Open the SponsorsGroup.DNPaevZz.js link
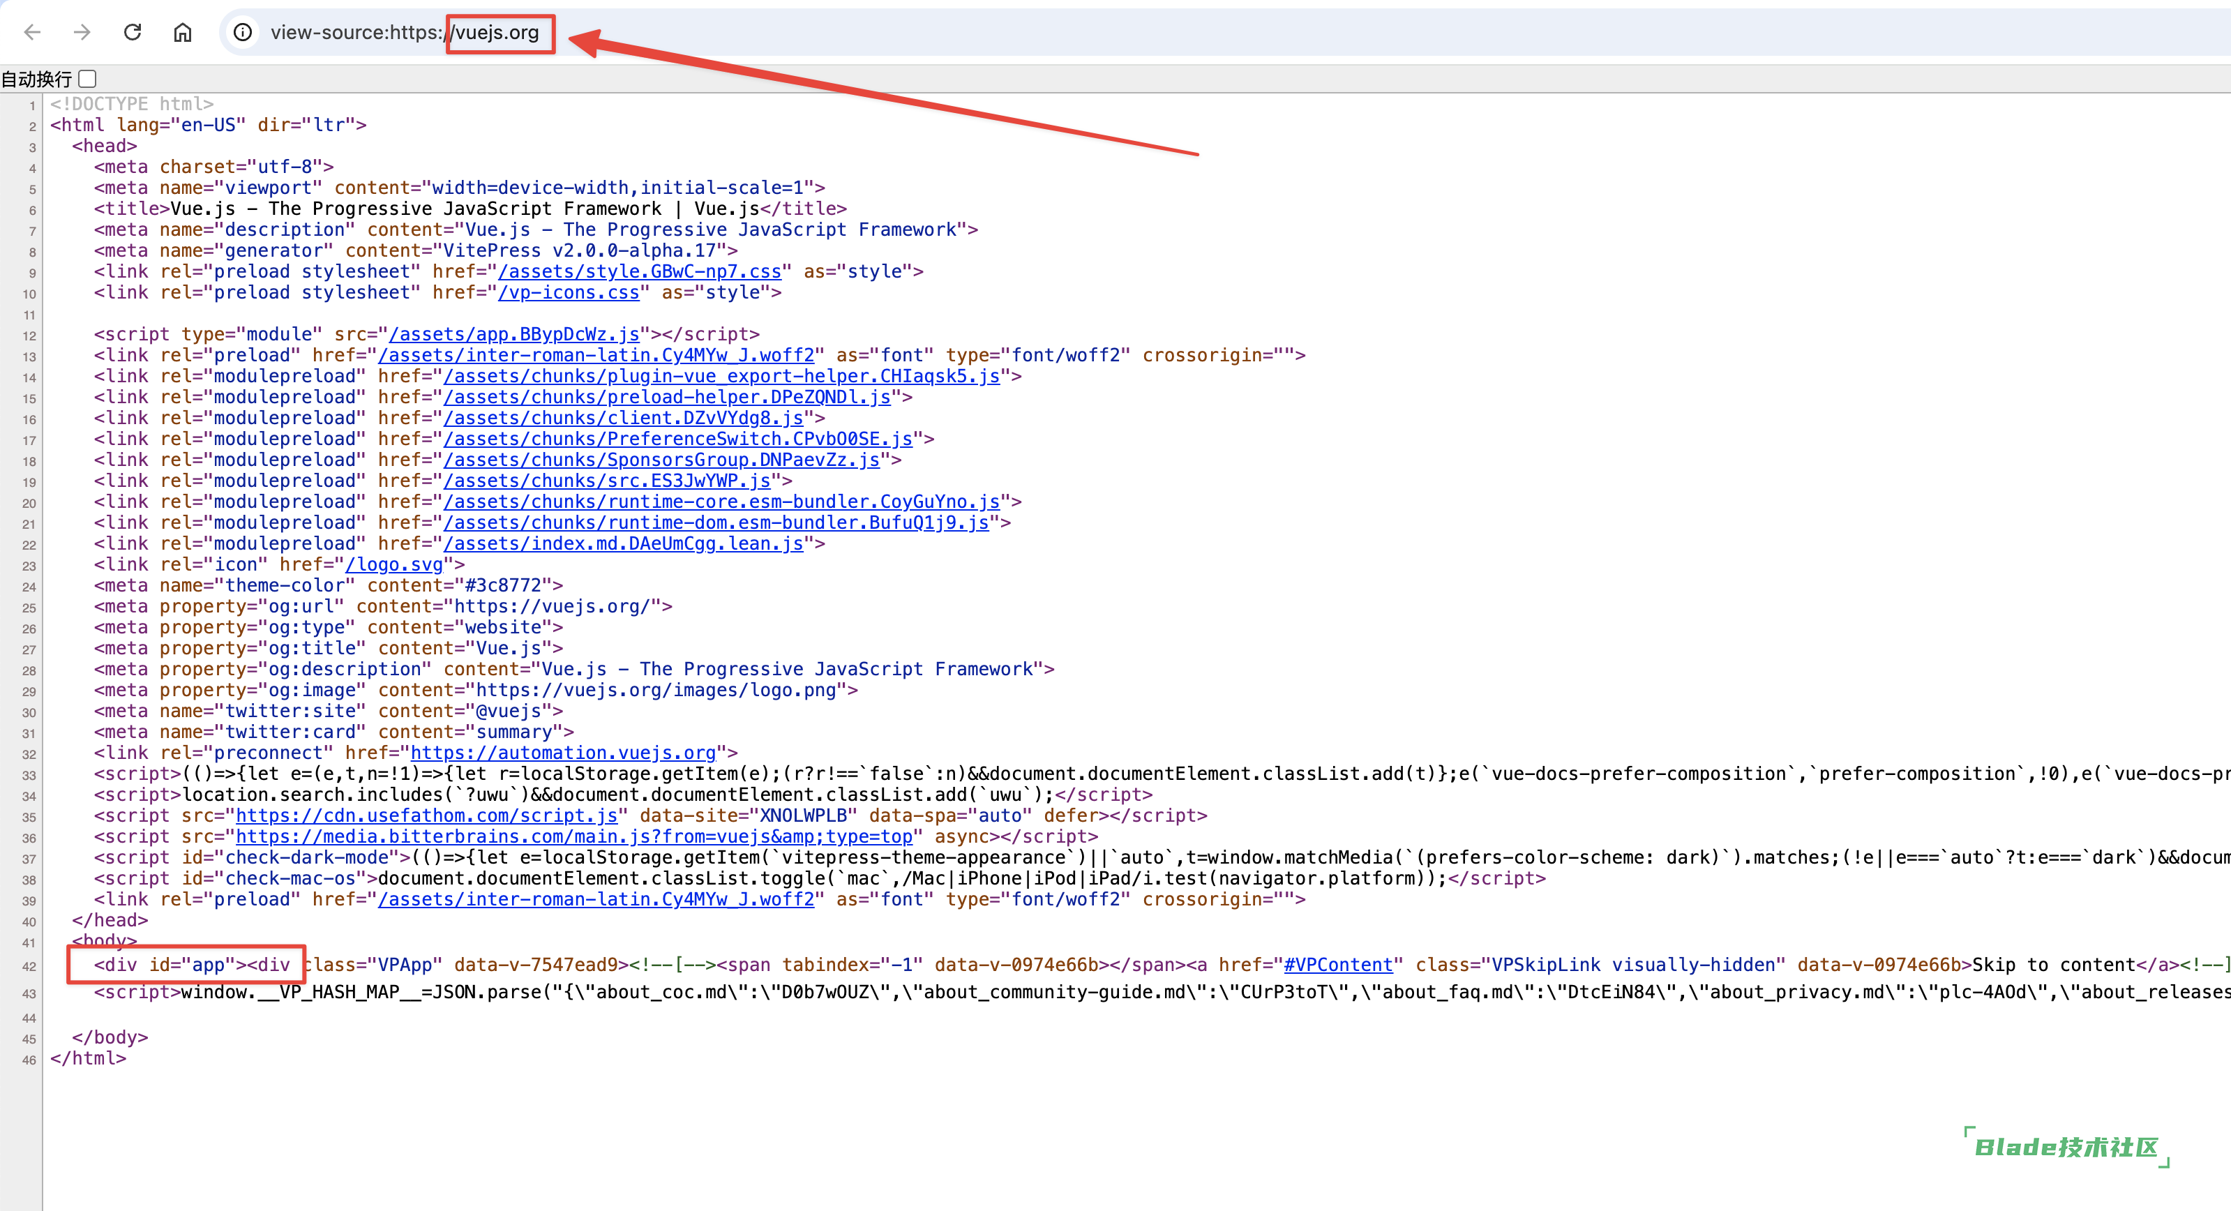Viewport: 2231px width, 1211px height. (x=663, y=460)
